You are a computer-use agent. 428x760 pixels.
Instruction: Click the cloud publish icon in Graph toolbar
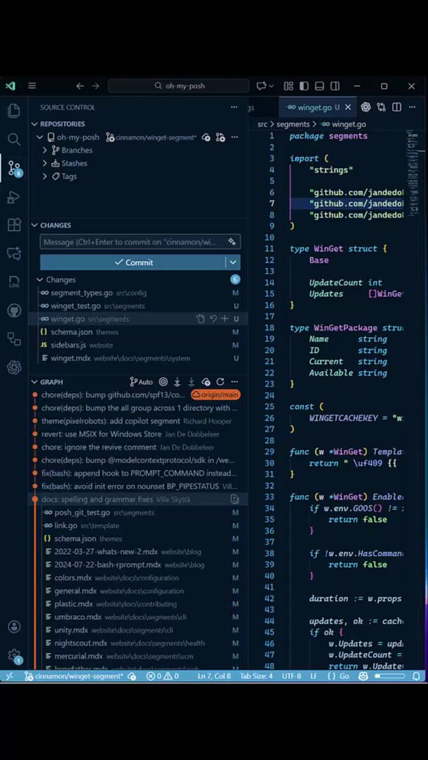click(206, 381)
